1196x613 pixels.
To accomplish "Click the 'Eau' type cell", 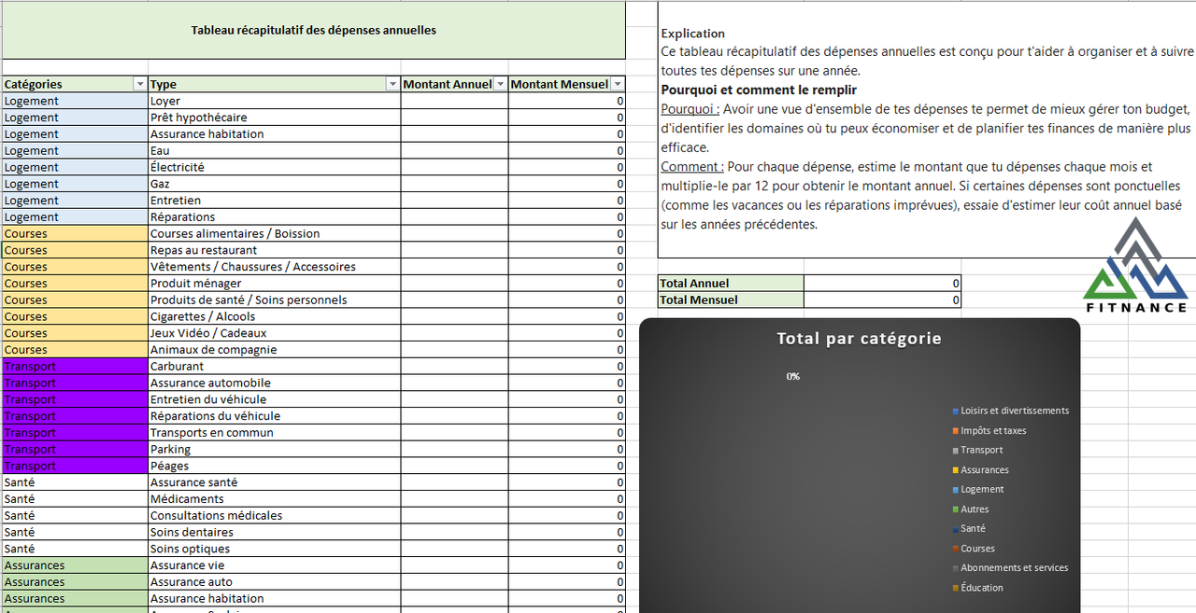I will (275, 150).
